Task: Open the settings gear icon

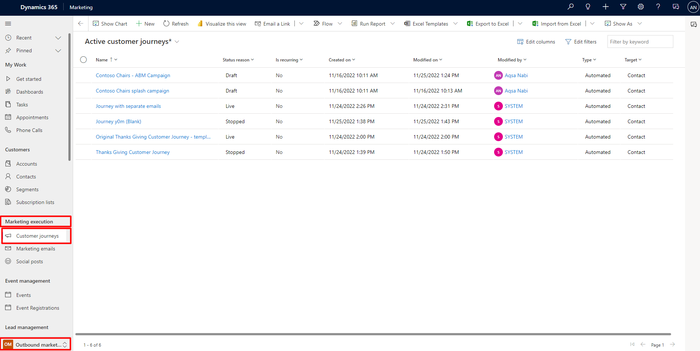Action: (x=640, y=7)
